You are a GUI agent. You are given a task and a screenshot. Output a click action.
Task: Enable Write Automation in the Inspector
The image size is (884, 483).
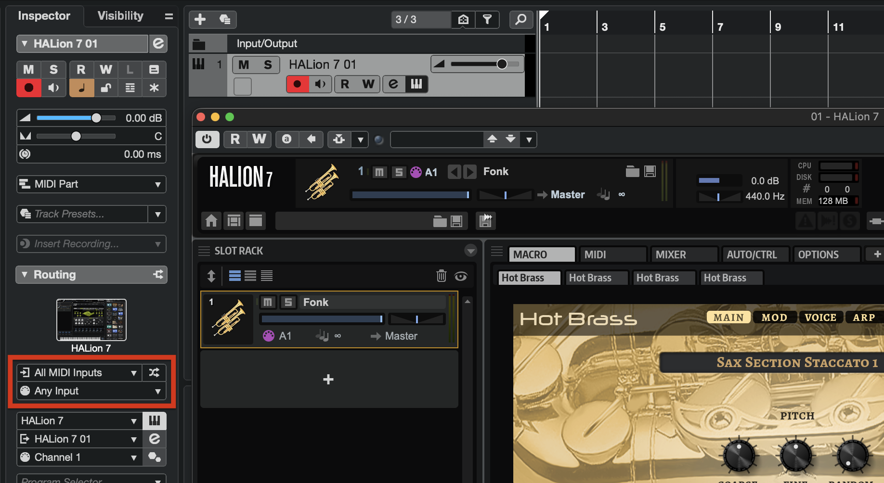106,70
